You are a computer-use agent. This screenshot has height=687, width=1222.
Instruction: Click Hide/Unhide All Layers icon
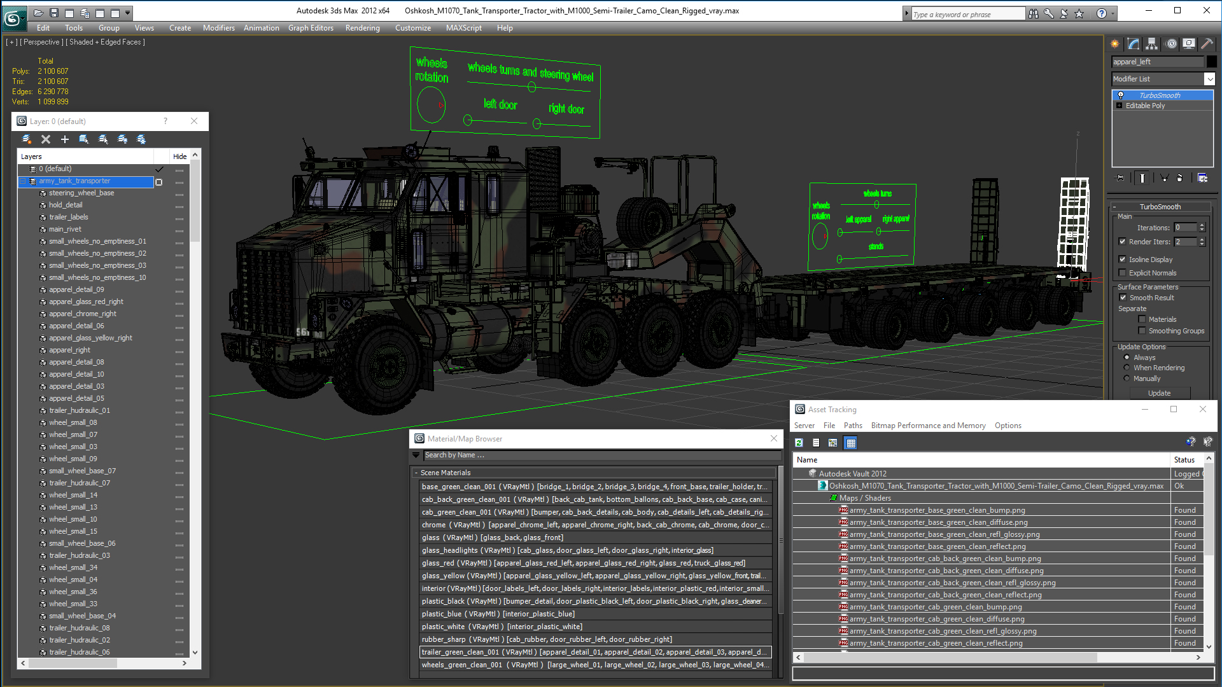pos(122,139)
